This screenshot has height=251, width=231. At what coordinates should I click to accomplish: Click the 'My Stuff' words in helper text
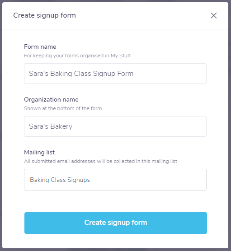point(121,56)
